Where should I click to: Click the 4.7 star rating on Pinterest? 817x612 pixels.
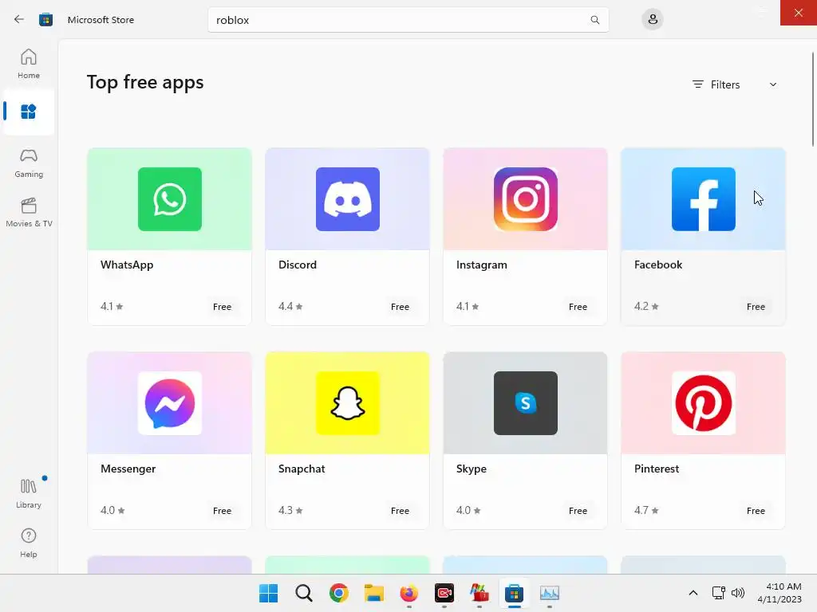(x=646, y=510)
